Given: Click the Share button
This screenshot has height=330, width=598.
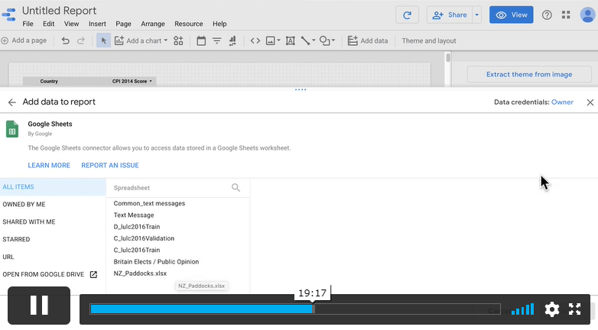Looking at the screenshot, I should pyautogui.click(x=450, y=15).
